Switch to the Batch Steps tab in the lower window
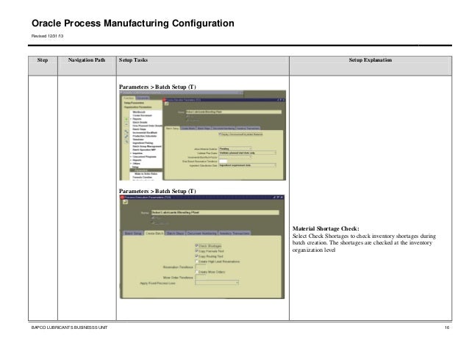This screenshot has width=469, height=362. point(175,233)
